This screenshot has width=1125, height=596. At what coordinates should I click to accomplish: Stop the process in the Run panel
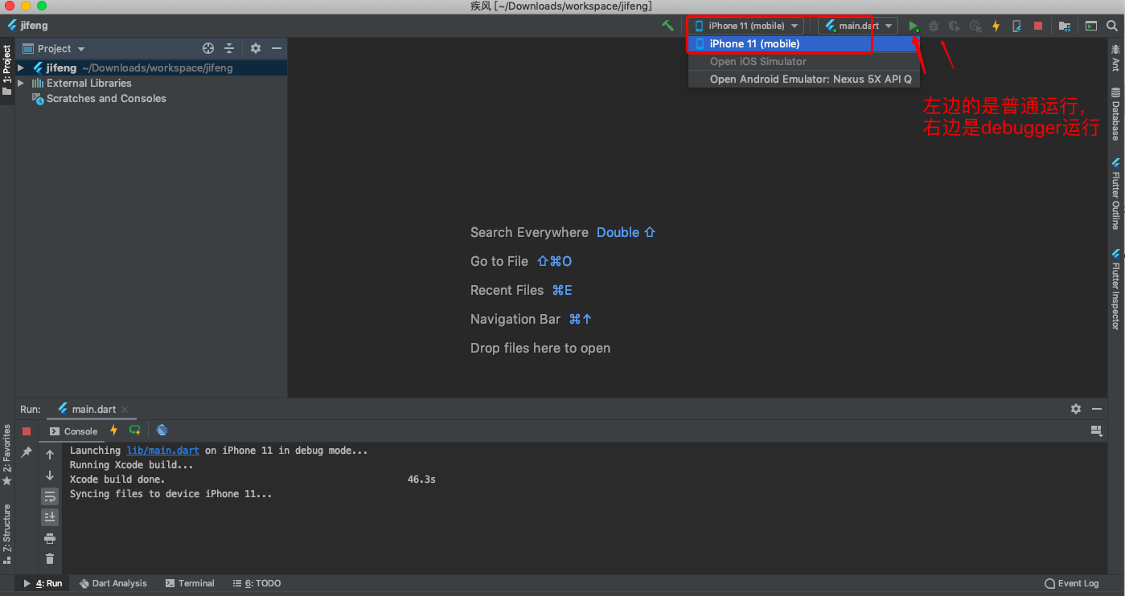[x=27, y=431]
